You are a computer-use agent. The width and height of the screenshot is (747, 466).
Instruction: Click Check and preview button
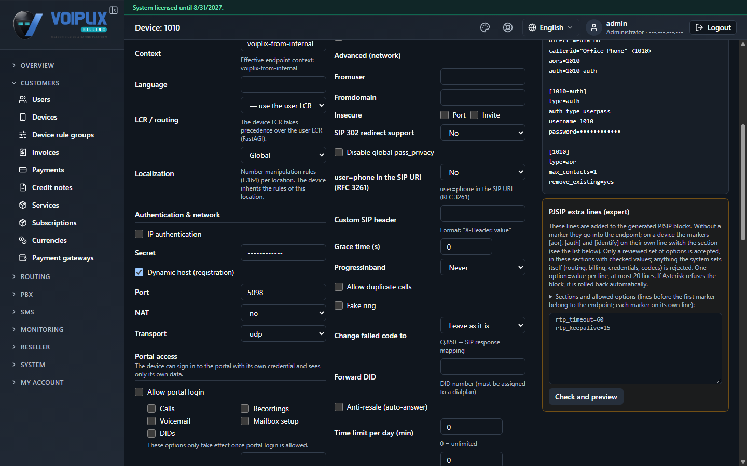pos(586,397)
